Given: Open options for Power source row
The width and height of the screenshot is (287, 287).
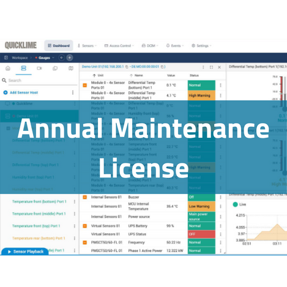Looking at the screenshot, I should [220, 217].
